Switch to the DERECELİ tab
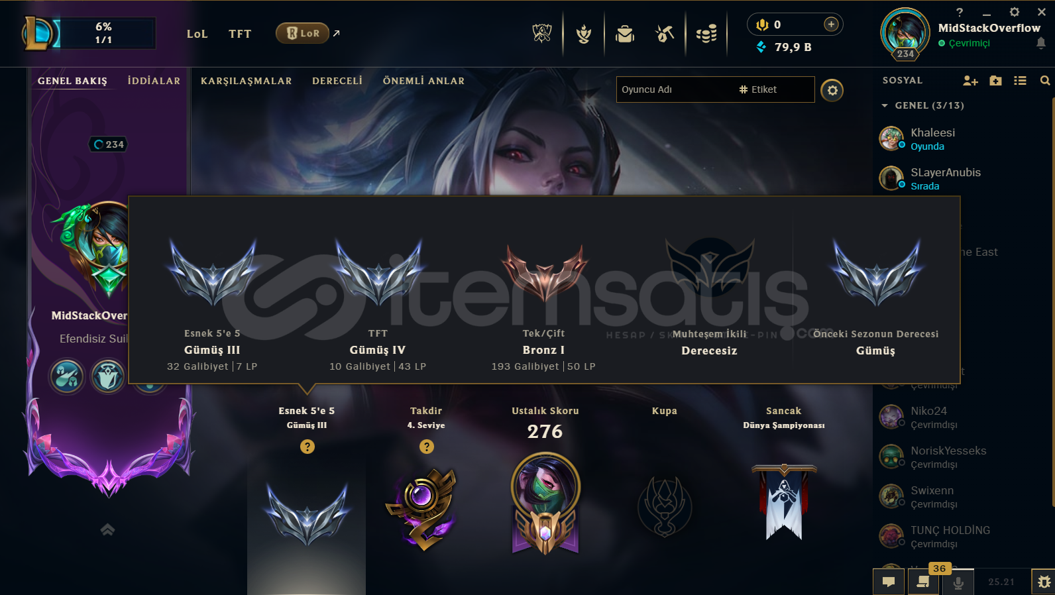The height and width of the screenshot is (595, 1055). (x=337, y=81)
